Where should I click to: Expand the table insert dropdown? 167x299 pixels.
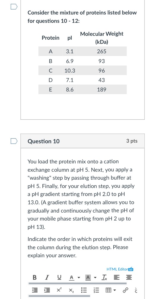[114, 290]
